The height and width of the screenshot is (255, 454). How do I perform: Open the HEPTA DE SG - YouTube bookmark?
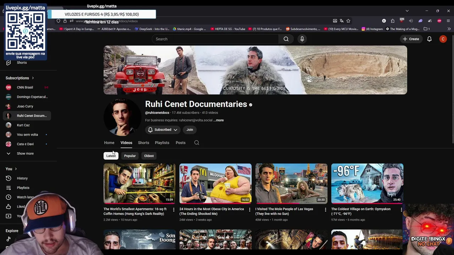point(228,29)
